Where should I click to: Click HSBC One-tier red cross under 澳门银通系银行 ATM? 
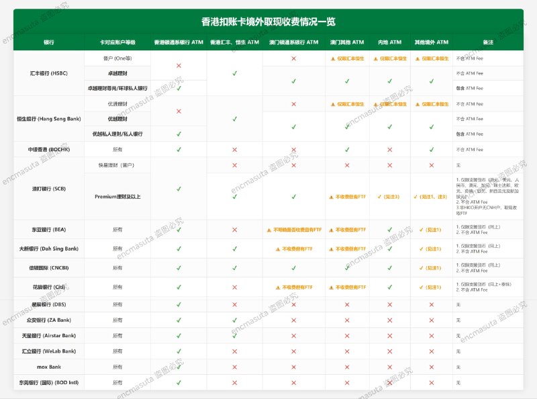click(x=293, y=58)
